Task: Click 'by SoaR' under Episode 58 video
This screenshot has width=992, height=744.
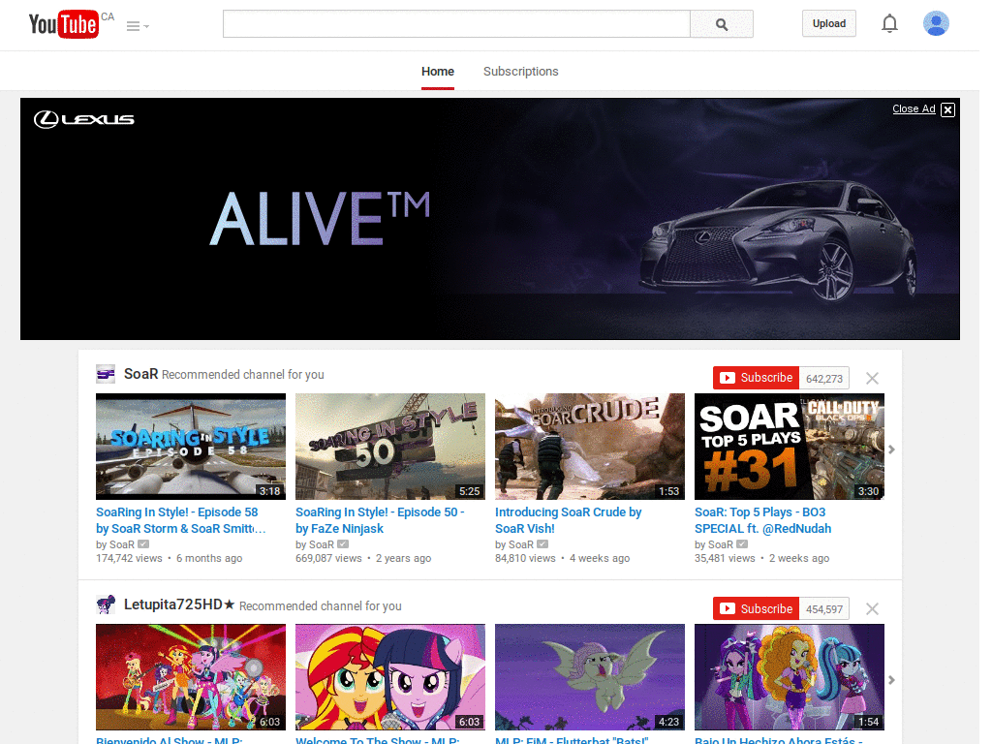Action: click(x=115, y=544)
